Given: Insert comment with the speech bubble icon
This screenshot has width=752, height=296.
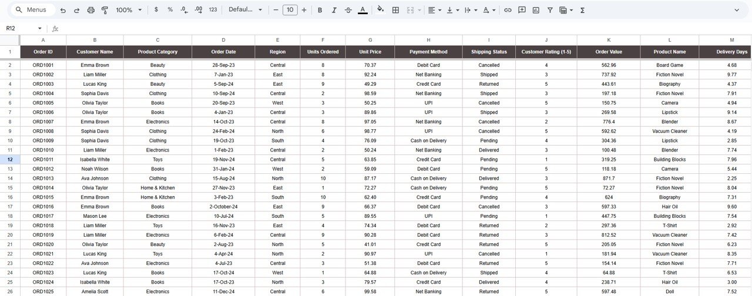Looking at the screenshot, I should click(522, 10).
